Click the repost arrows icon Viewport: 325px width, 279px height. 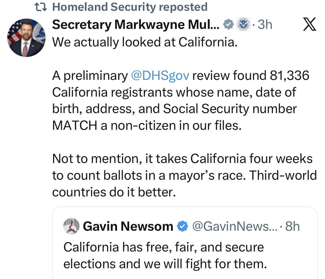pyautogui.click(x=41, y=7)
